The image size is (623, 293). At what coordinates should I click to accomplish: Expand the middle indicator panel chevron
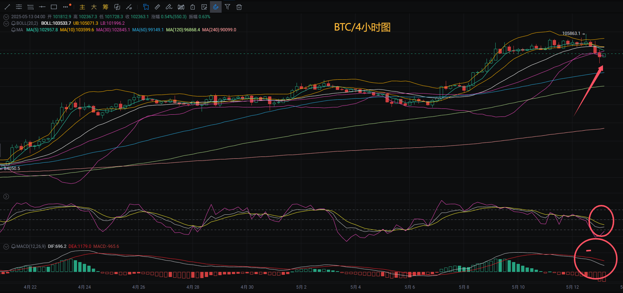click(6, 197)
